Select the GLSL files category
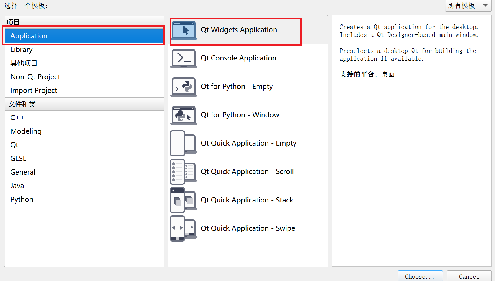Screen dimensions: 496x281 [84, 159]
